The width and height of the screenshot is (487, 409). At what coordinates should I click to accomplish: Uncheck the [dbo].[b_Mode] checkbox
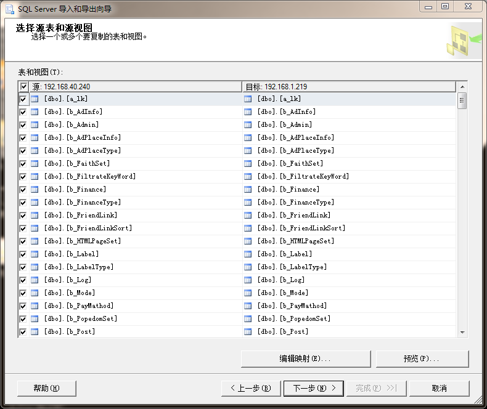23,293
